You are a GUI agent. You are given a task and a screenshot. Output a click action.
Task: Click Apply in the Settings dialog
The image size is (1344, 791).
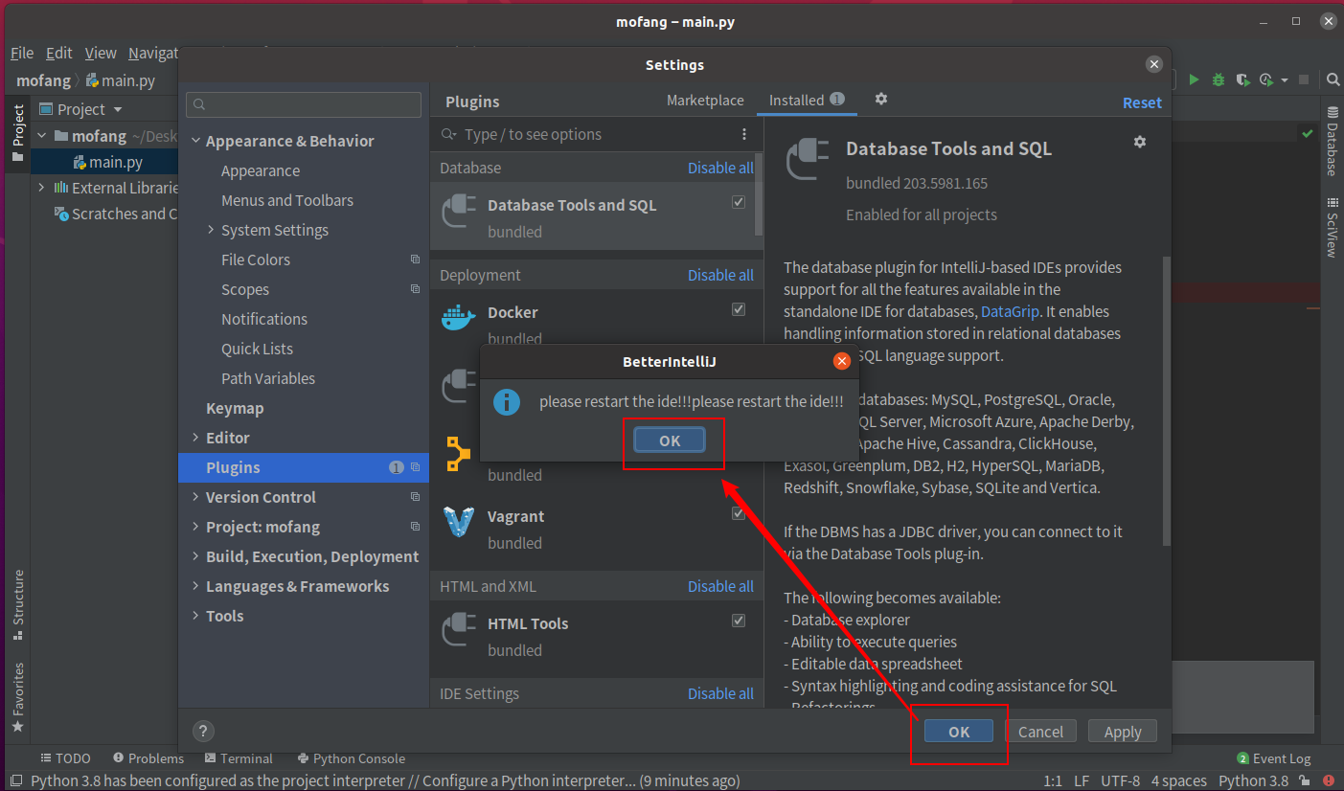coord(1123,732)
